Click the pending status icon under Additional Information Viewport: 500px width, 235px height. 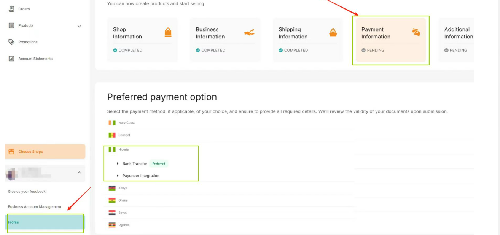(446, 50)
